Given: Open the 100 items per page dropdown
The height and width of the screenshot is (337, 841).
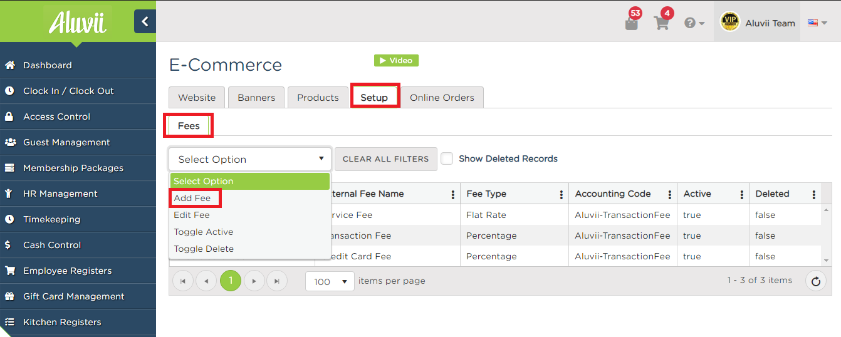Looking at the screenshot, I should pyautogui.click(x=330, y=281).
